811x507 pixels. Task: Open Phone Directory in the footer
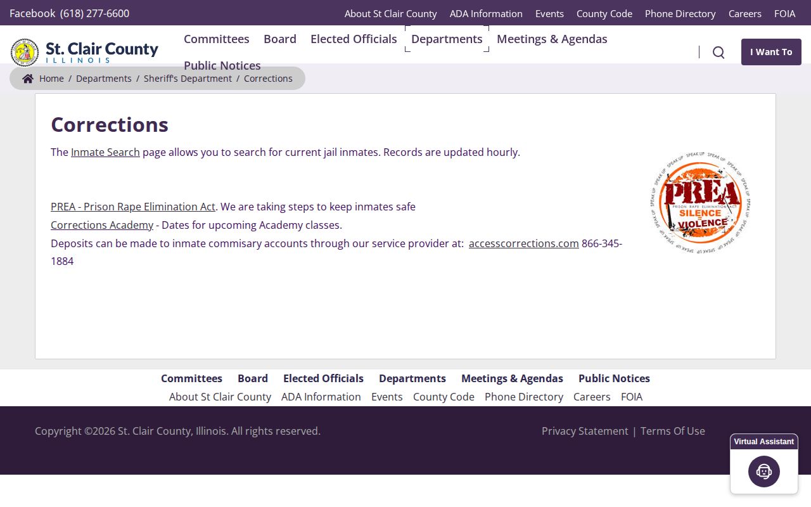tap(524, 397)
